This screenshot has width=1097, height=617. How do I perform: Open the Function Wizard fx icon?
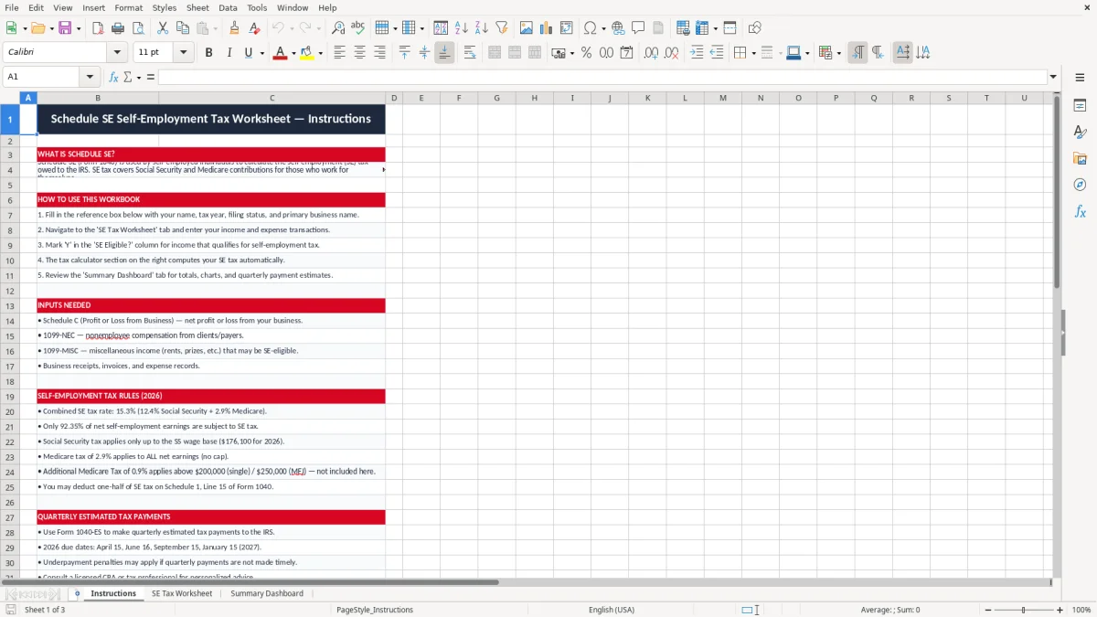(x=113, y=77)
